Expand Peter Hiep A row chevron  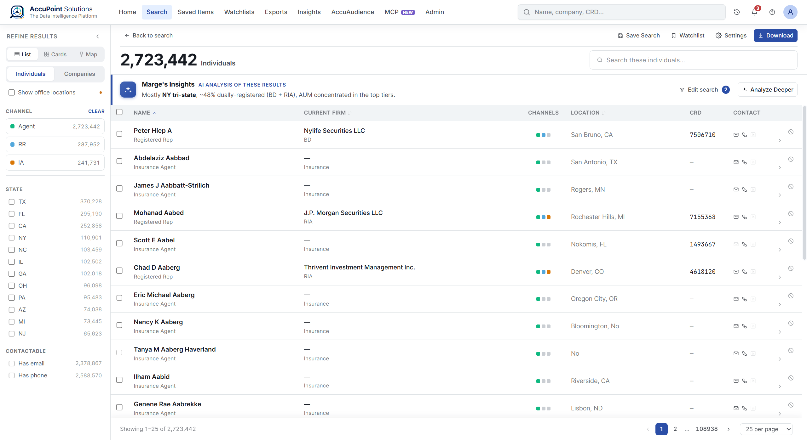780,141
